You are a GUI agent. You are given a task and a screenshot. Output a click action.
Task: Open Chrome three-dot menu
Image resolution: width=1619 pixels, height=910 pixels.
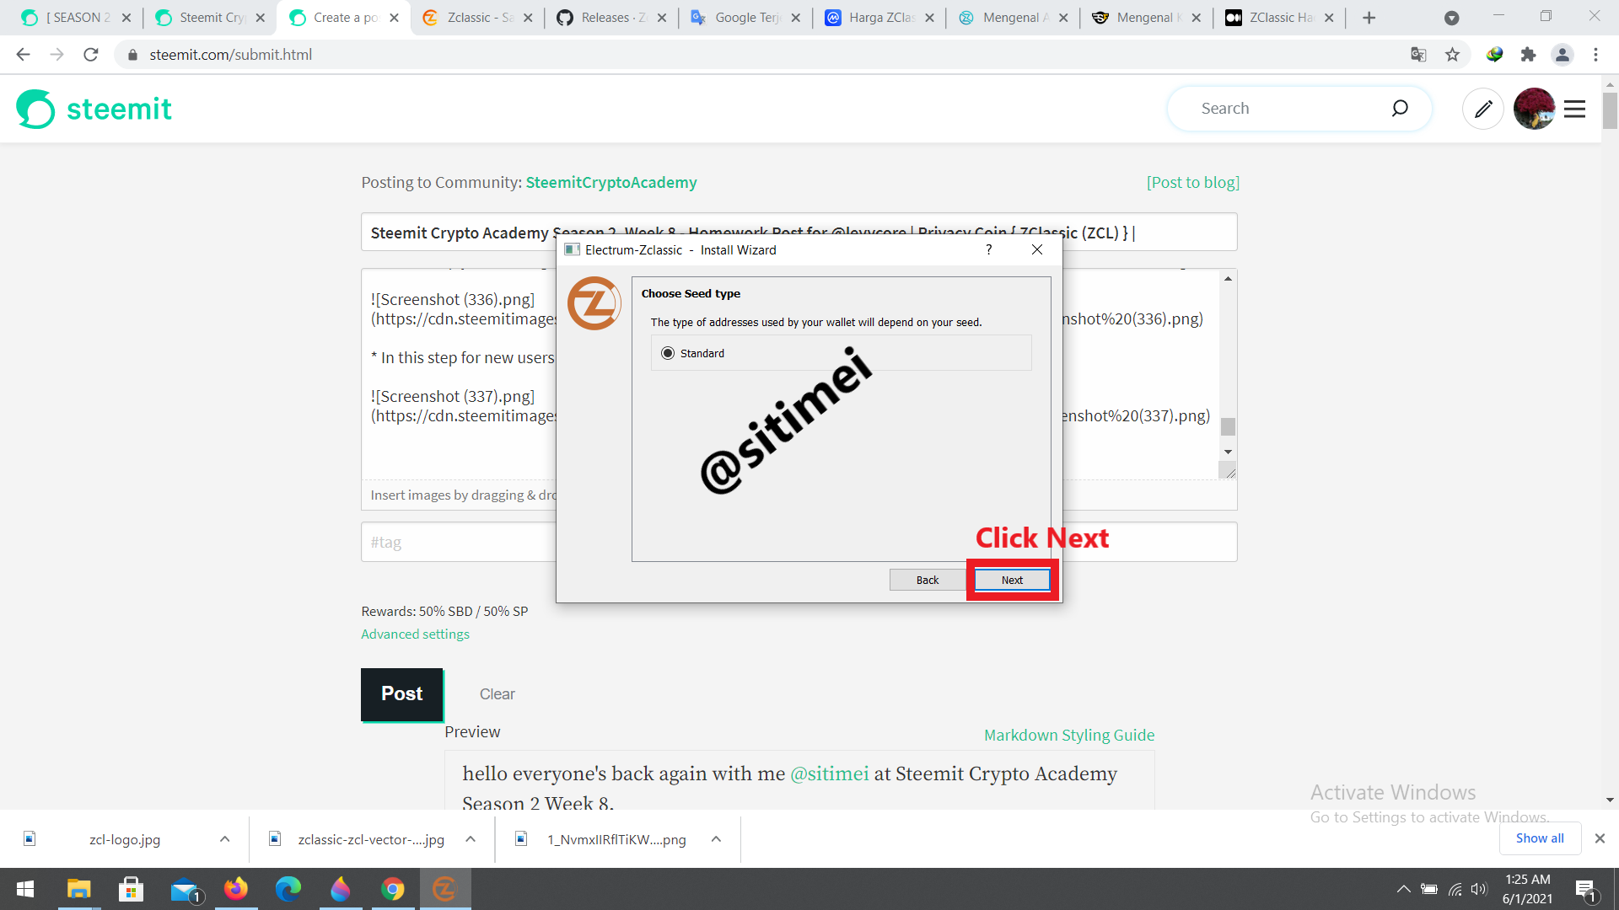pyautogui.click(x=1595, y=55)
